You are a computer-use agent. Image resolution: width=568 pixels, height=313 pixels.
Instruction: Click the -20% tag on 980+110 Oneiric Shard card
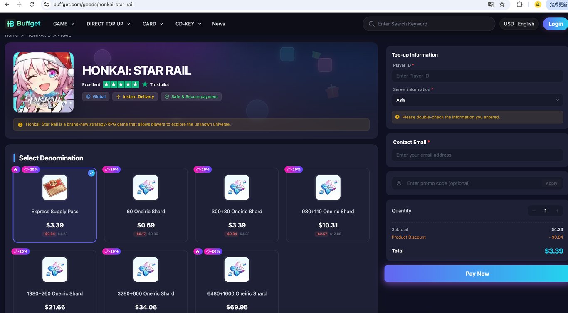pyautogui.click(x=294, y=169)
